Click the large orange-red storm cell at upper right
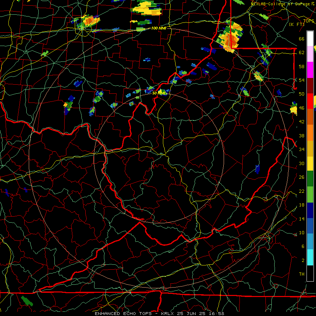The image size is (316, 316). 230,38
